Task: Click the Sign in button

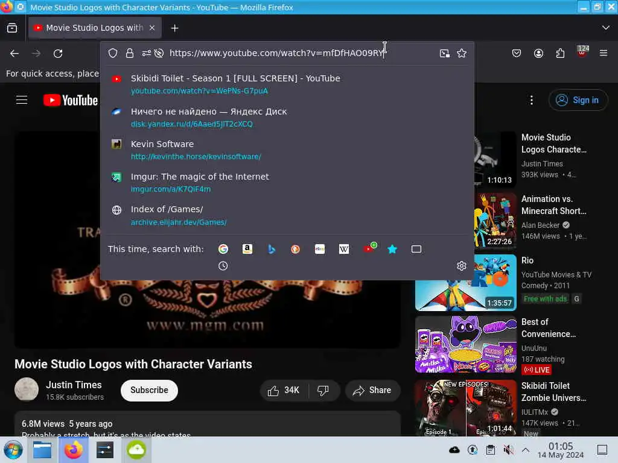Action: tap(578, 100)
